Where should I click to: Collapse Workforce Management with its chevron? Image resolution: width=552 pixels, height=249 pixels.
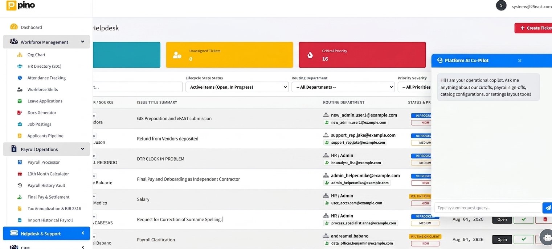[82, 42]
